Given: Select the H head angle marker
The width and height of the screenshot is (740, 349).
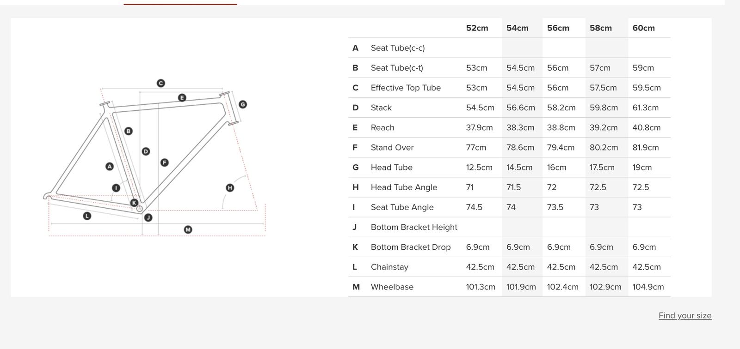Looking at the screenshot, I should click(x=230, y=187).
